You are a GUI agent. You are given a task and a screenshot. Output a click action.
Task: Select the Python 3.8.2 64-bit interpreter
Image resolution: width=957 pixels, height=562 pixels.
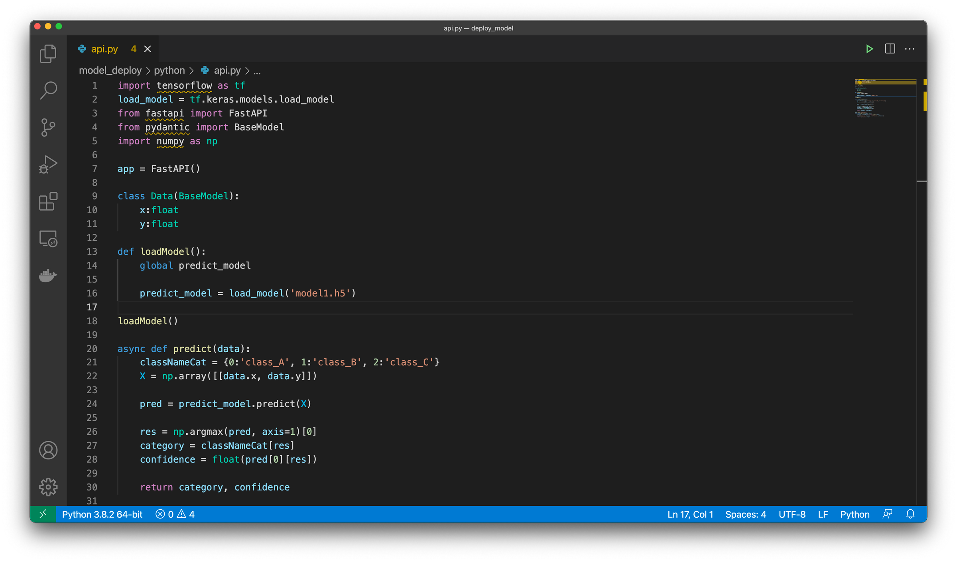pyautogui.click(x=102, y=514)
